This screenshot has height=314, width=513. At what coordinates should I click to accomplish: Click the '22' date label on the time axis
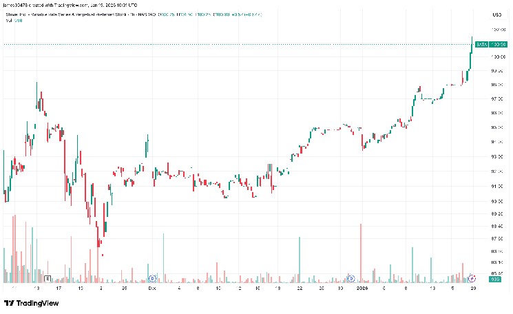click(300, 290)
